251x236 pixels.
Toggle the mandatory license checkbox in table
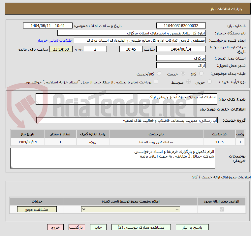[x=222, y=209]
